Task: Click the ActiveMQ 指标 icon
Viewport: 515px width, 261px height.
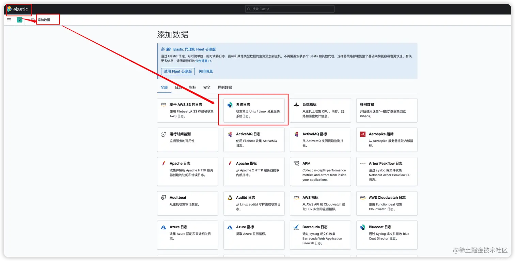Action: point(296,134)
